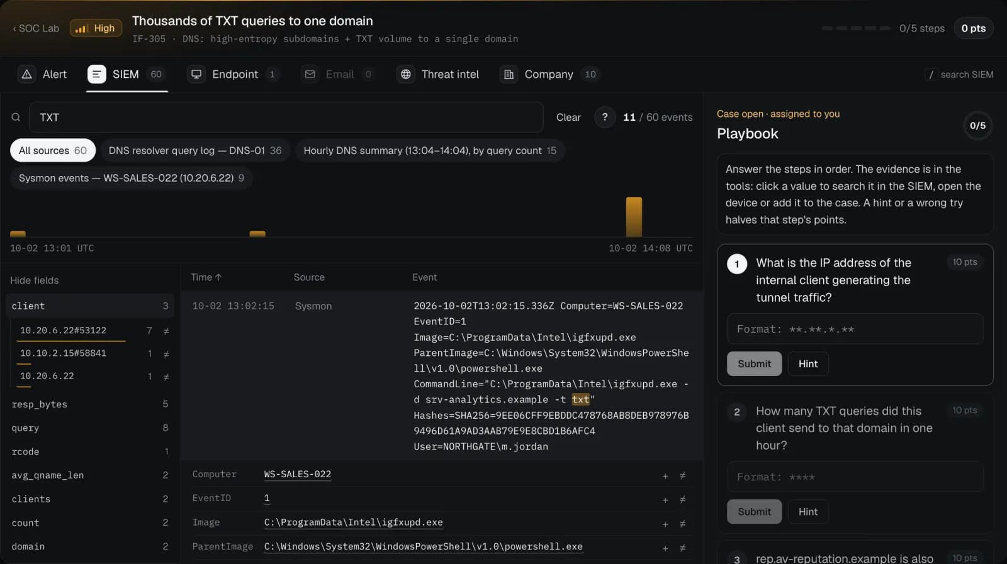Add Computer filter with plus icon
This screenshot has width=1007, height=564.
click(x=665, y=476)
